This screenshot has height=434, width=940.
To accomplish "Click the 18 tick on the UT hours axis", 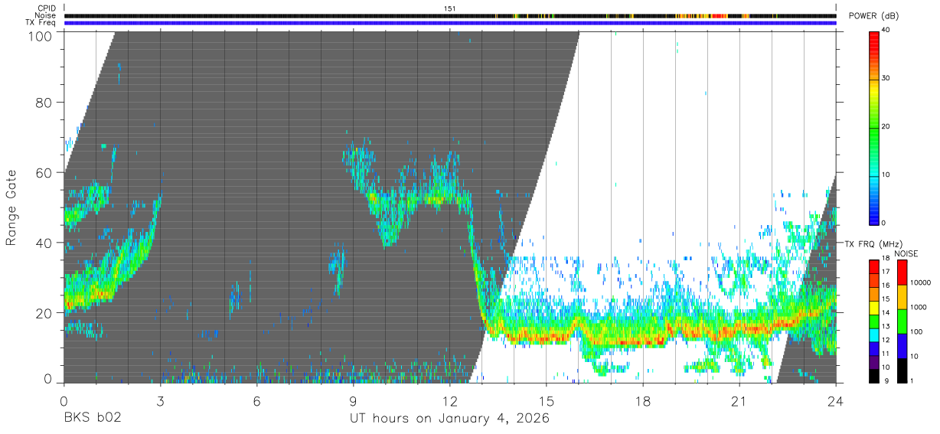I will coord(642,401).
